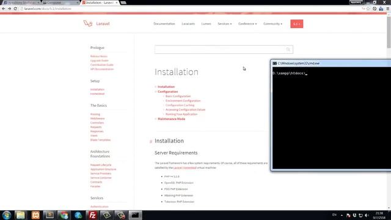Viewport: 391px width, 220px height.
Task: Click the EN language indicator in tray
Action: tap(334, 215)
